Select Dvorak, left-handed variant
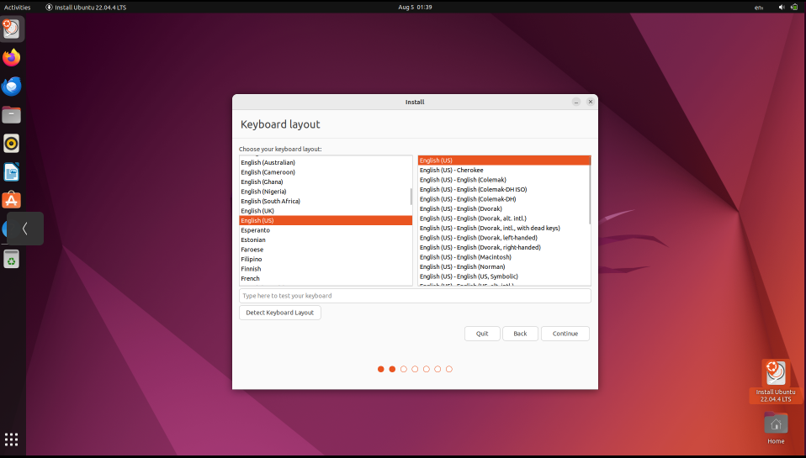This screenshot has width=806, height=458. click(504, 238)
